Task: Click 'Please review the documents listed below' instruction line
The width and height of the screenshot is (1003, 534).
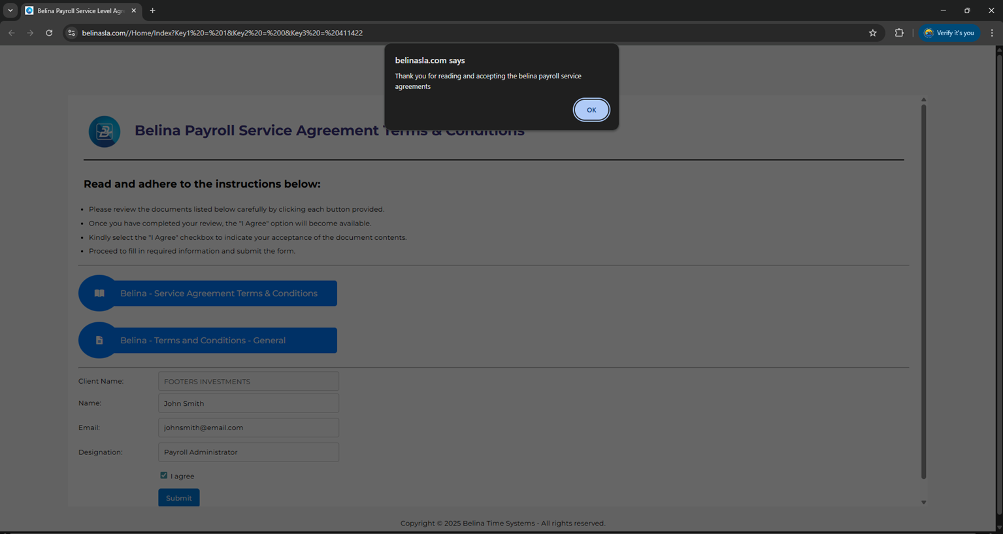Action: pos(237,209)
